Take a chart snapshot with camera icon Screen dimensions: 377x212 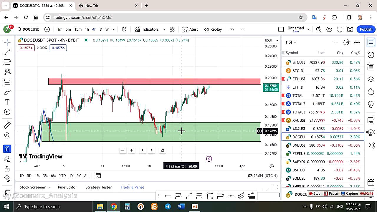click(x=350, y=29)
